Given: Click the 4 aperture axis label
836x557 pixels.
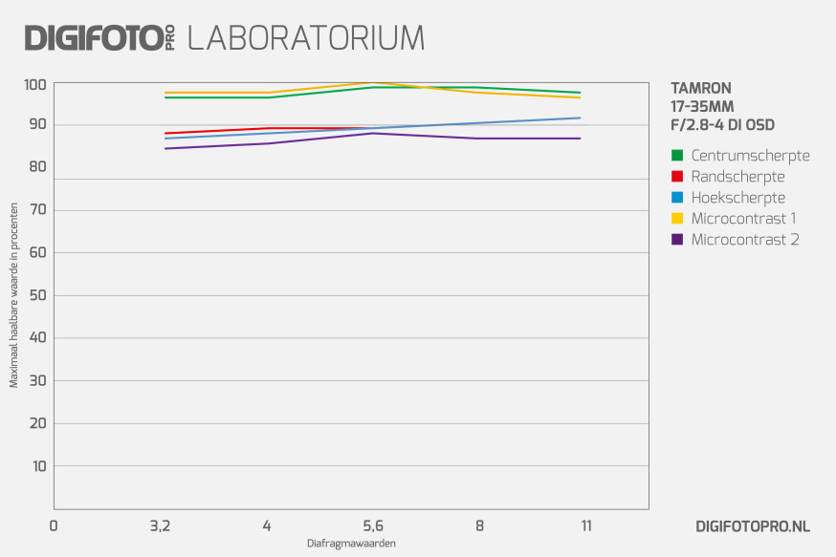Looking at the screenshot, I should tap(267, 526).
